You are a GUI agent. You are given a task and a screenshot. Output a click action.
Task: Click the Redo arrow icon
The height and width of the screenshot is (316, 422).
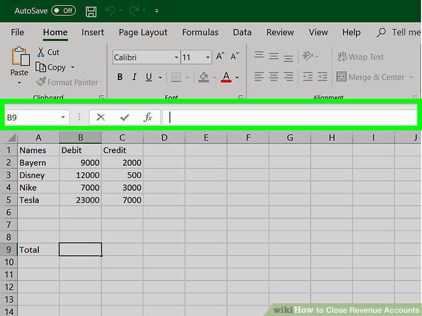[x=134, y=11]
